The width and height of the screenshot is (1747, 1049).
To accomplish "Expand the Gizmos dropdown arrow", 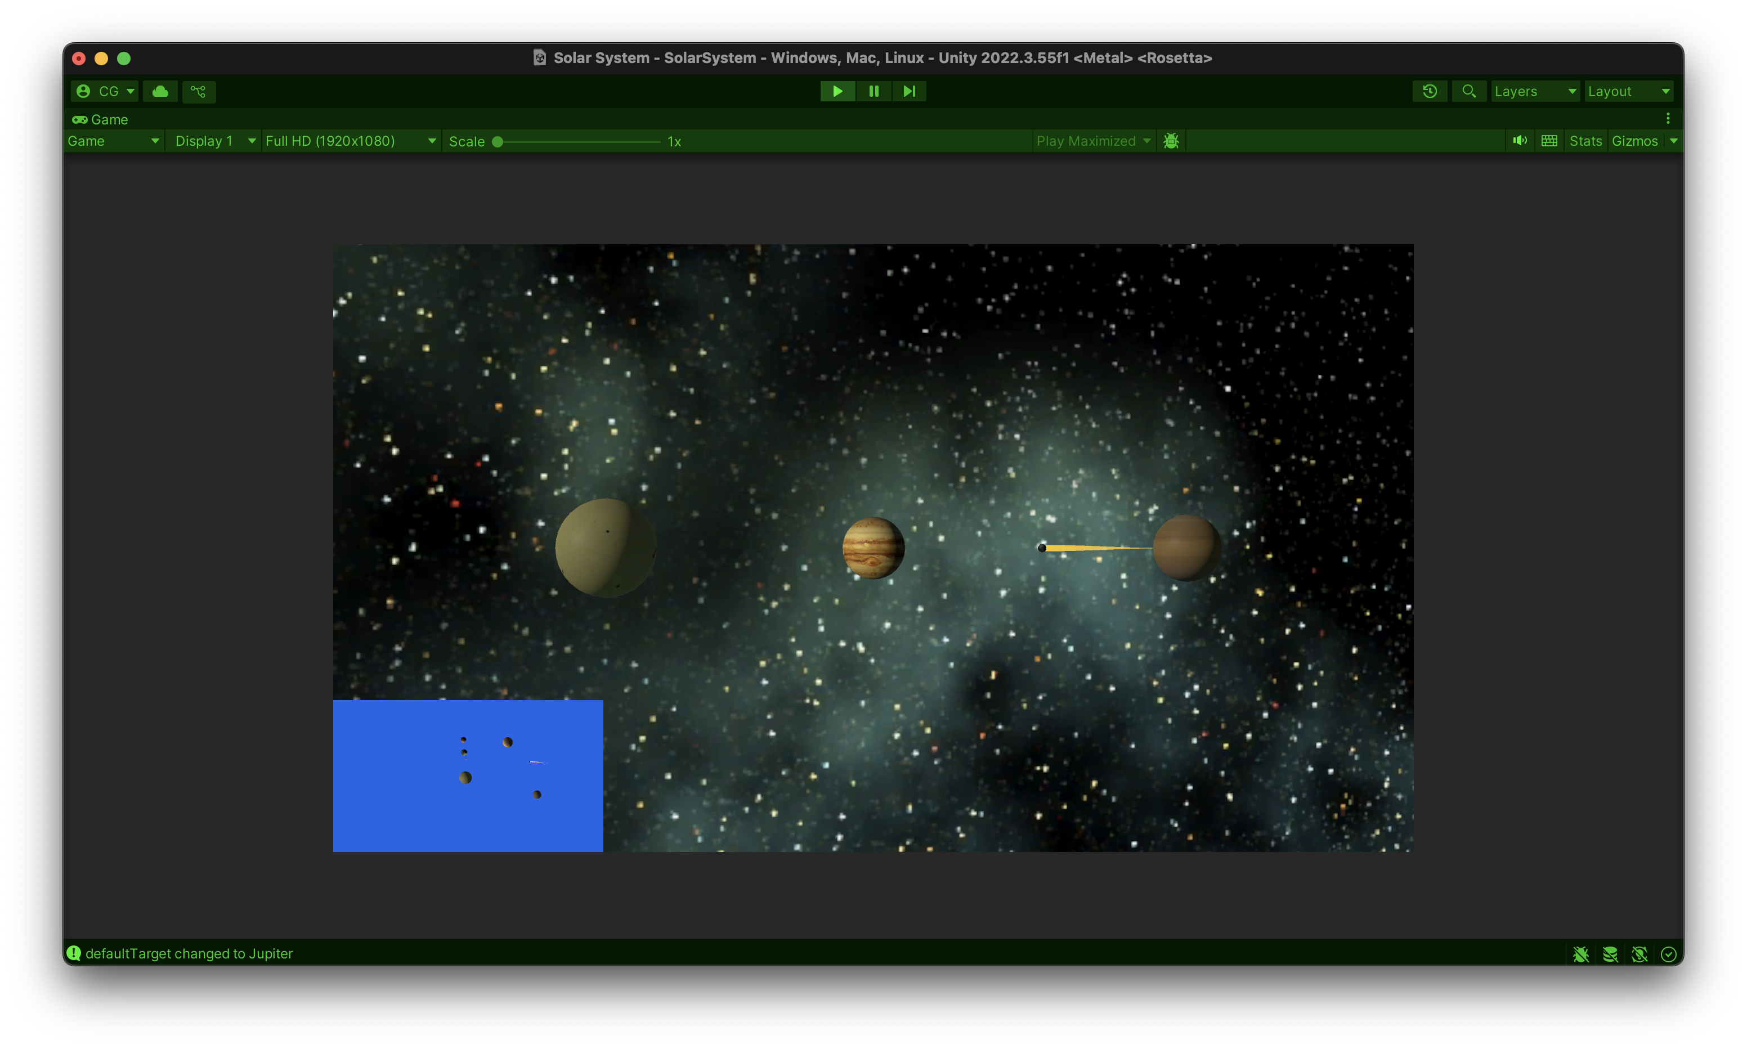I will pos(1673,141).
